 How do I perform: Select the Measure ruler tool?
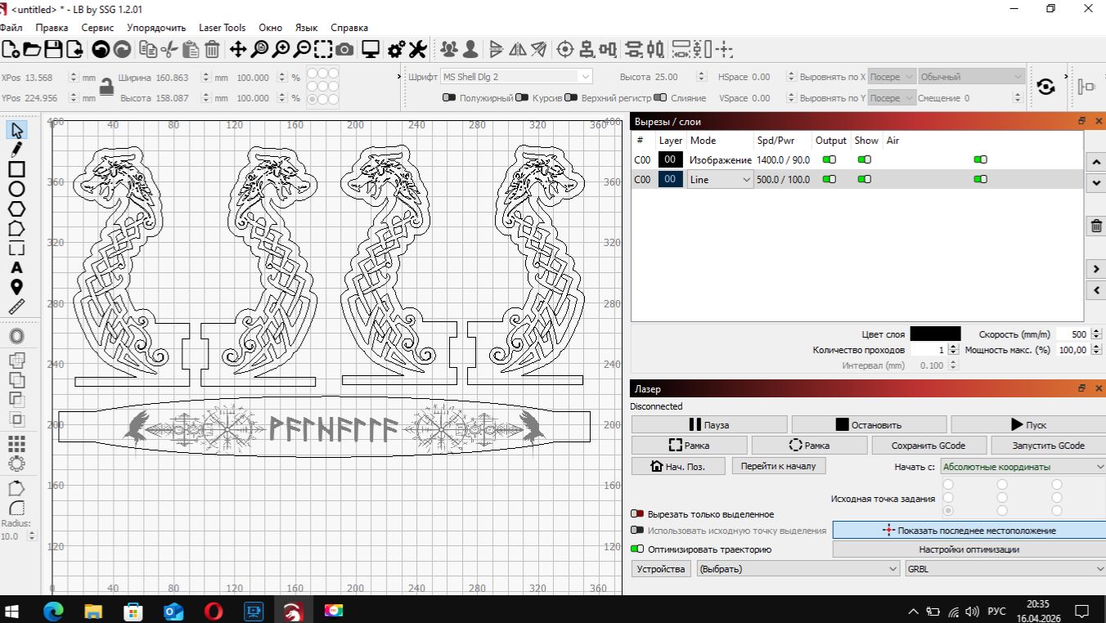coord(16,307)
